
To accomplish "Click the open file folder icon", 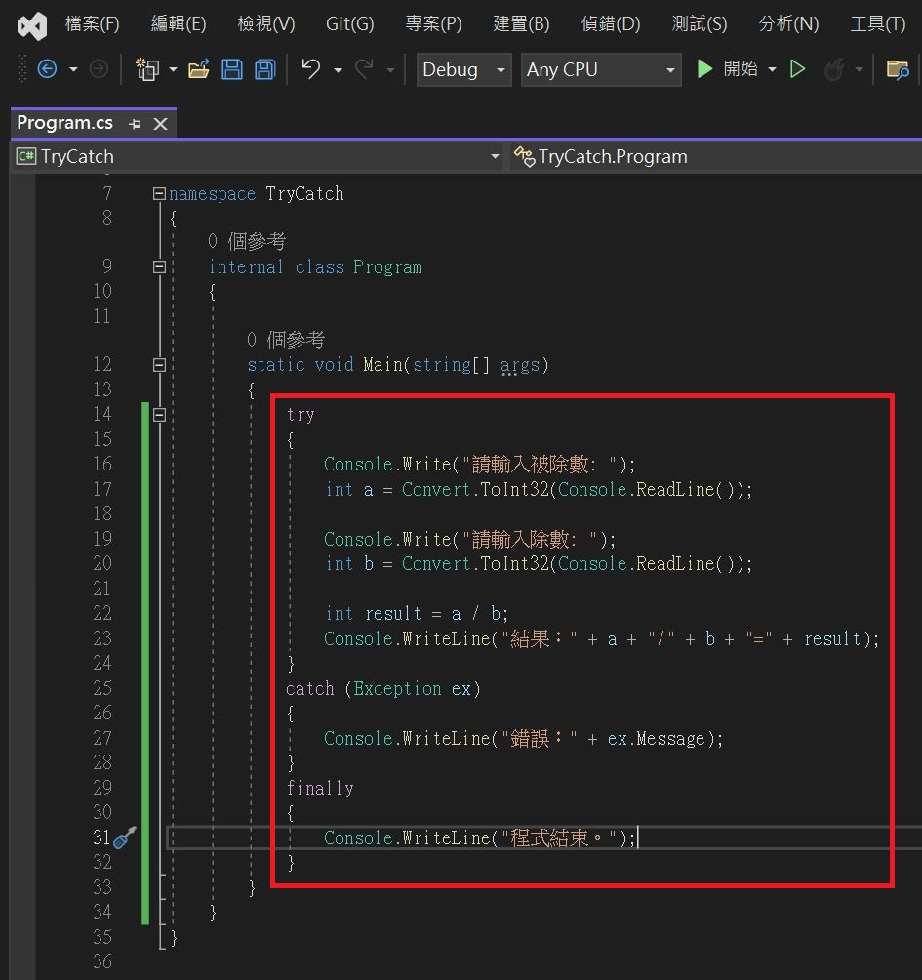I will click(x=199, y=68).
